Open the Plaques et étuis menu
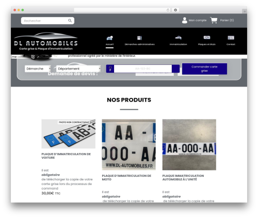The image size is (258, 218). point(207,44)
